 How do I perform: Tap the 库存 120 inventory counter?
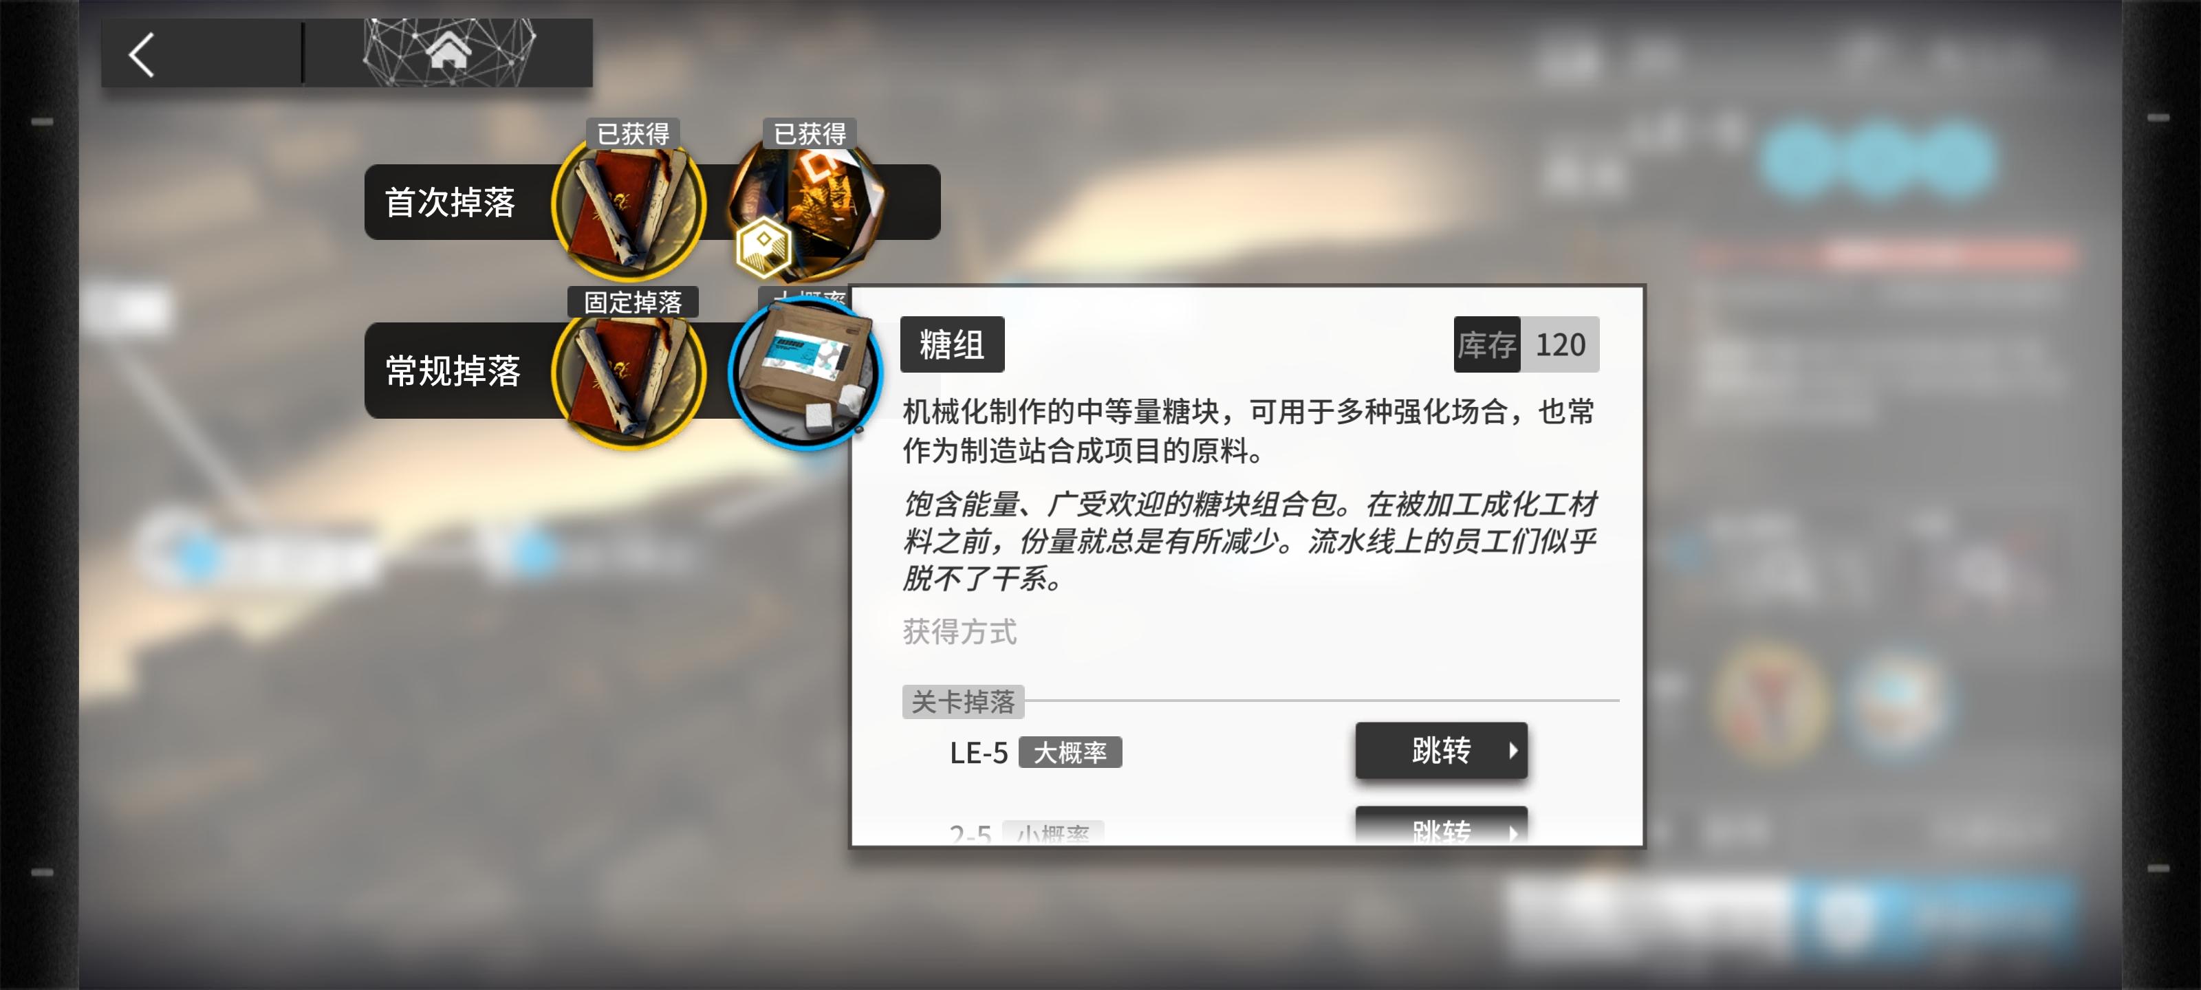pos(1526,344)
